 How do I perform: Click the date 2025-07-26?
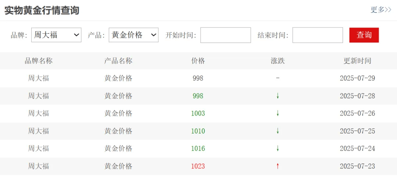pos(357,113)
